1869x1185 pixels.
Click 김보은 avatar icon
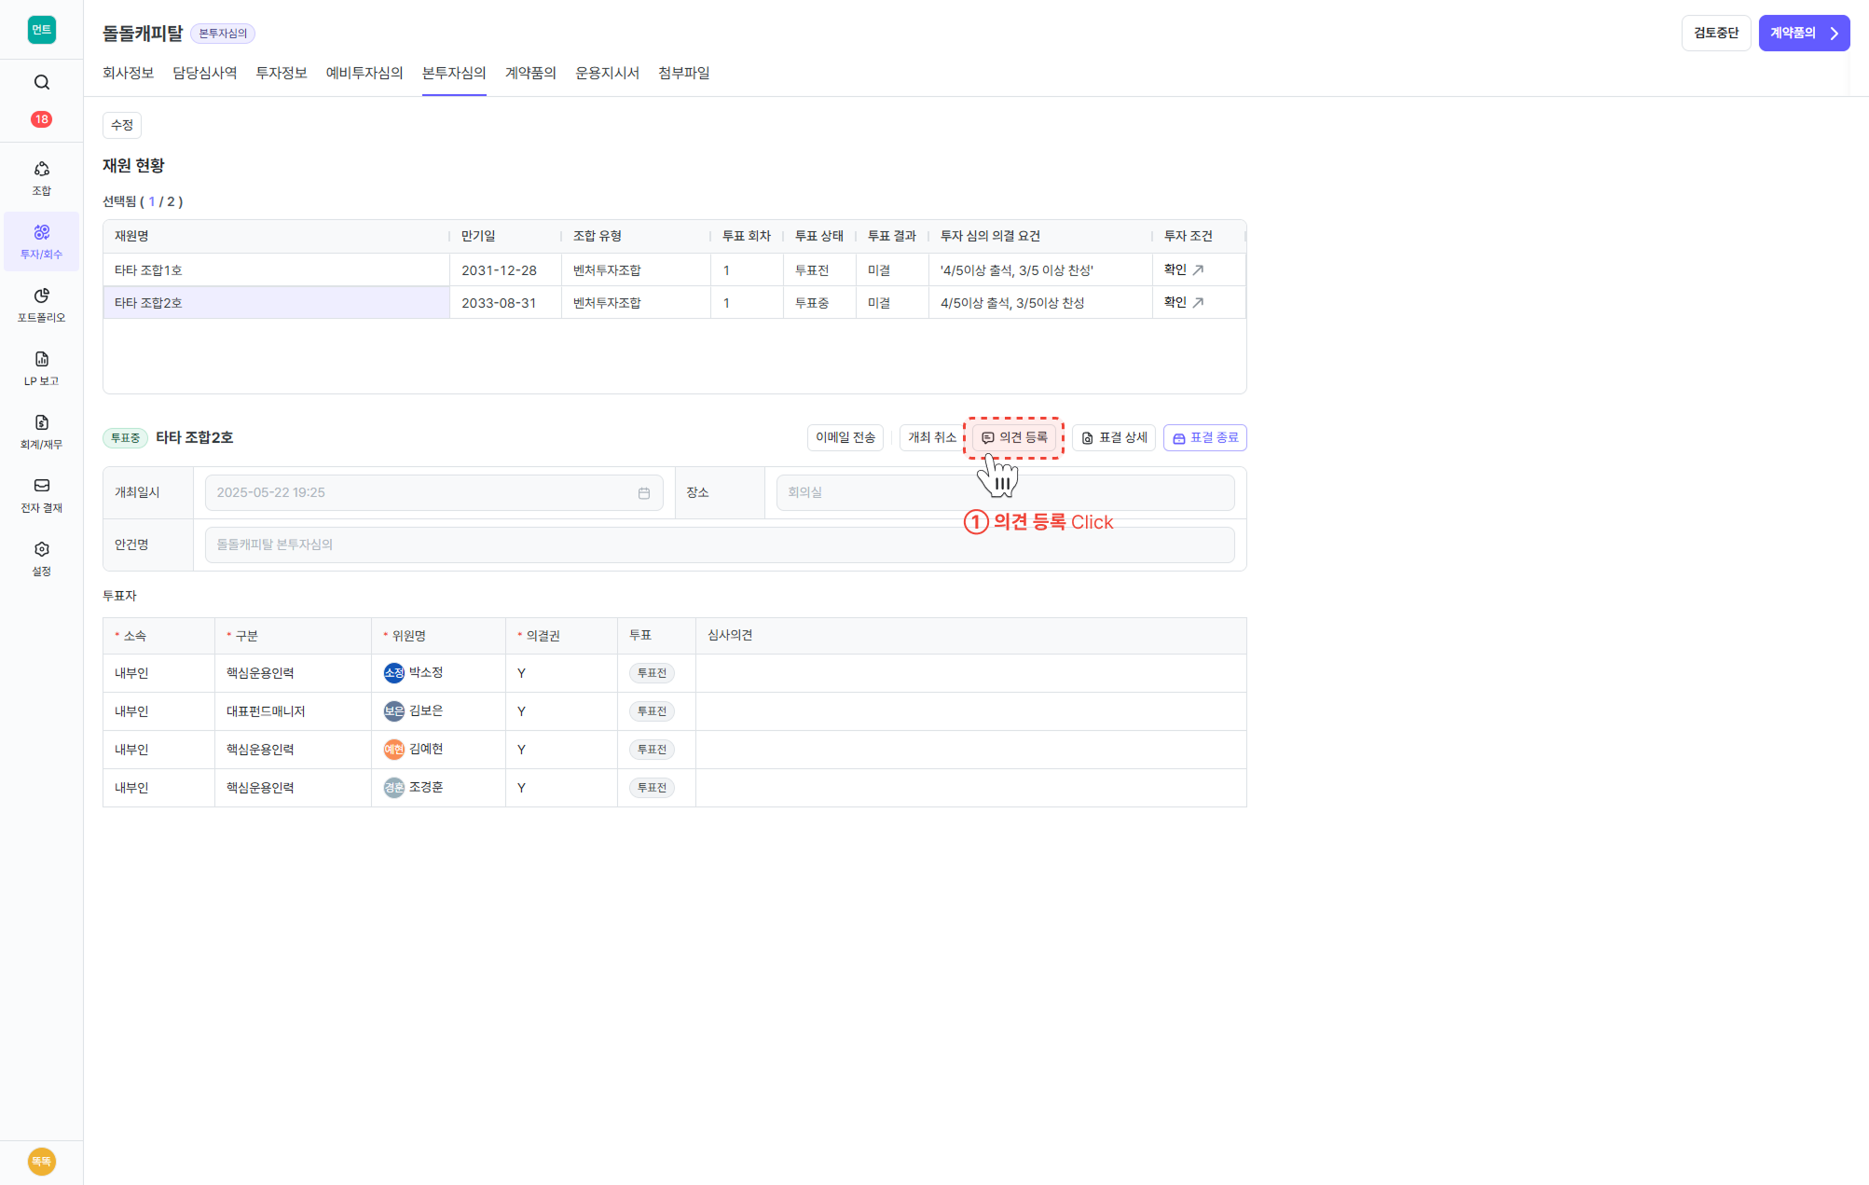tap(394, 710)
